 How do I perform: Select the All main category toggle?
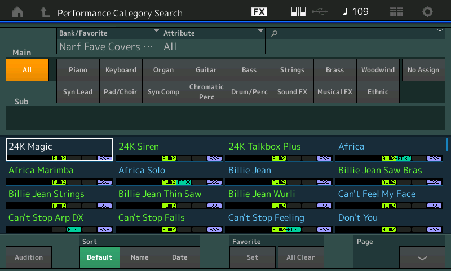click(x=27, y=70)
